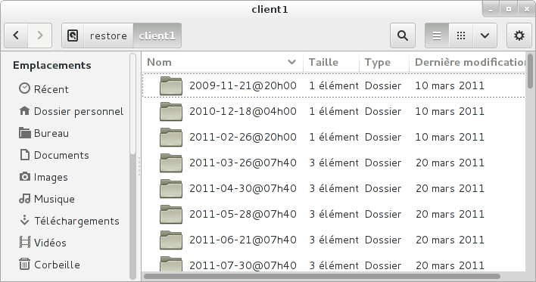The image size is (536, 282).
Task: Select the 2009-11-21@20h00 folder row
Action: click(334, 85)
